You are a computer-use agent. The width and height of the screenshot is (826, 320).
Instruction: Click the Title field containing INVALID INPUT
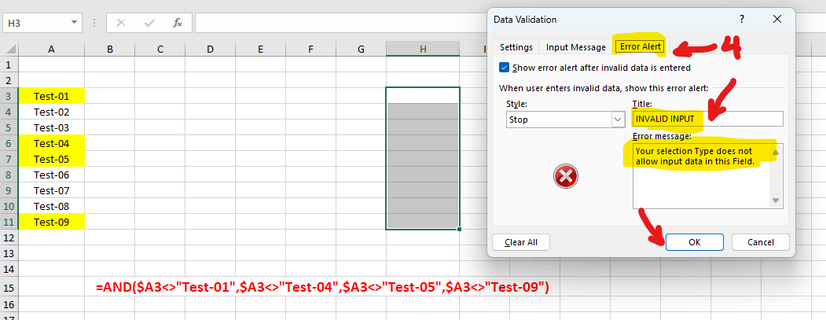click(708, 119)
